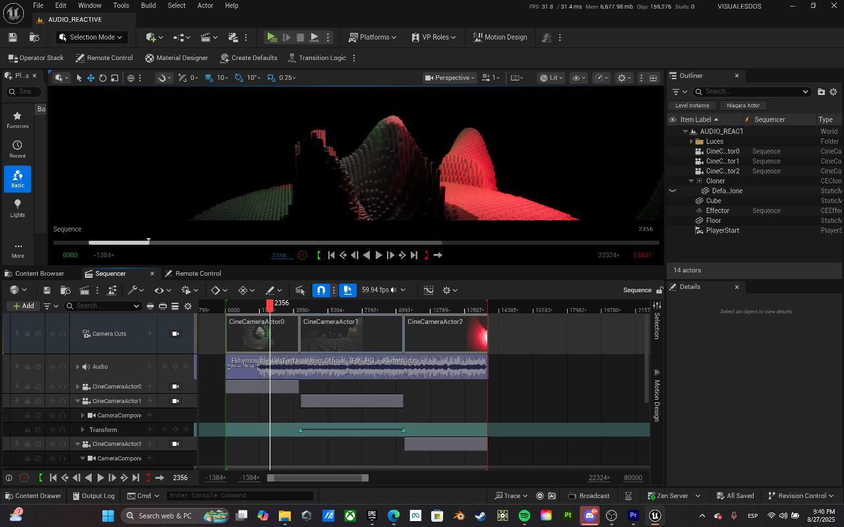The image size is (844, 527).
Task: Click the Sequencer save icon
Action: (47, 290)
